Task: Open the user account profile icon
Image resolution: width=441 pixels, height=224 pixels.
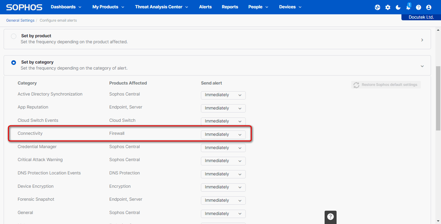Action: [429, 7]
